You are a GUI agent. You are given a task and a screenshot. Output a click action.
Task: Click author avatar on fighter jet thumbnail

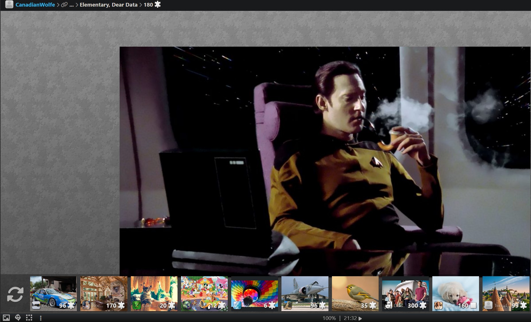click(x=287, y=305)
